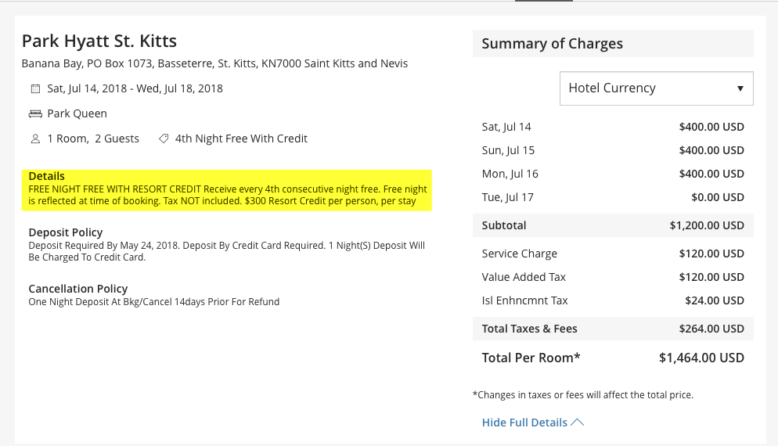Image resolution: width=778 pixels, height=446 pixels.
Task: Click the bed icon next to Park Queen
Action: coord(35,114)
